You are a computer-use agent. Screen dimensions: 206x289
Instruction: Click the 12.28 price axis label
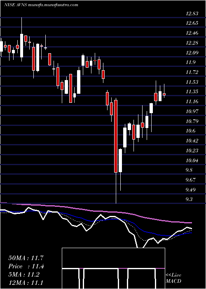[192, 43]
